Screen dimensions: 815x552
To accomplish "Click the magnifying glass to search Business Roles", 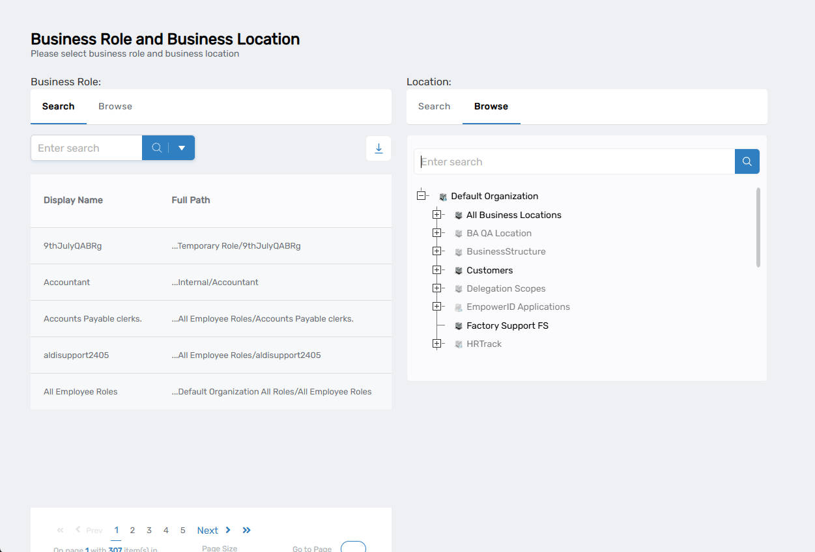I will 156,148.
